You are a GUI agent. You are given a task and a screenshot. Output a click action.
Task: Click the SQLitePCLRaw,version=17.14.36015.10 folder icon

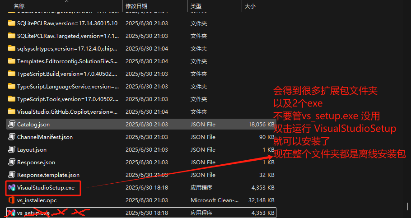[12, 23]
